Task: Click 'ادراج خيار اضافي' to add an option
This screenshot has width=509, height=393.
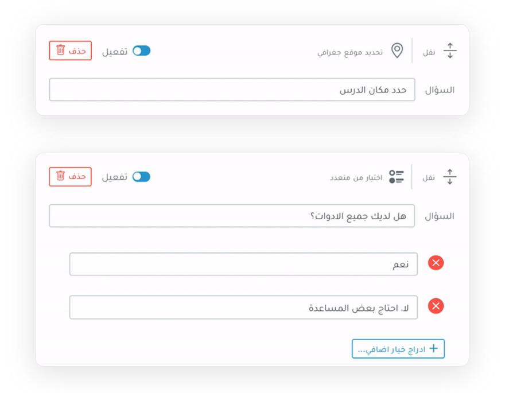Action: (x=398, y=349)
